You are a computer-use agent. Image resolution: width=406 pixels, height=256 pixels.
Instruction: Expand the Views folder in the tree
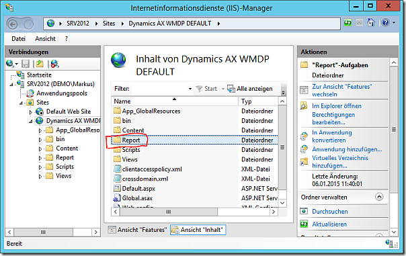point(40,177)
